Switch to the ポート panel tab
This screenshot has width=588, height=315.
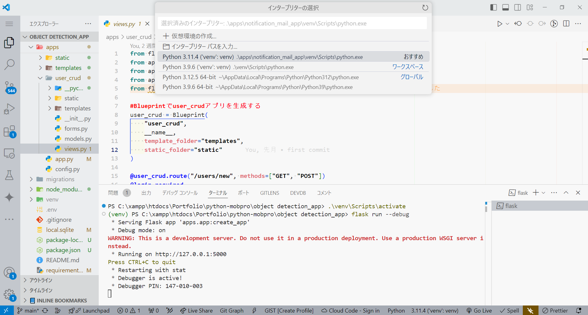[243, 193]
